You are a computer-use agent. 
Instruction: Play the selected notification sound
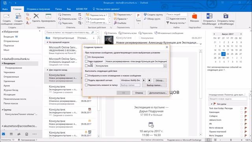click(144, 80)
